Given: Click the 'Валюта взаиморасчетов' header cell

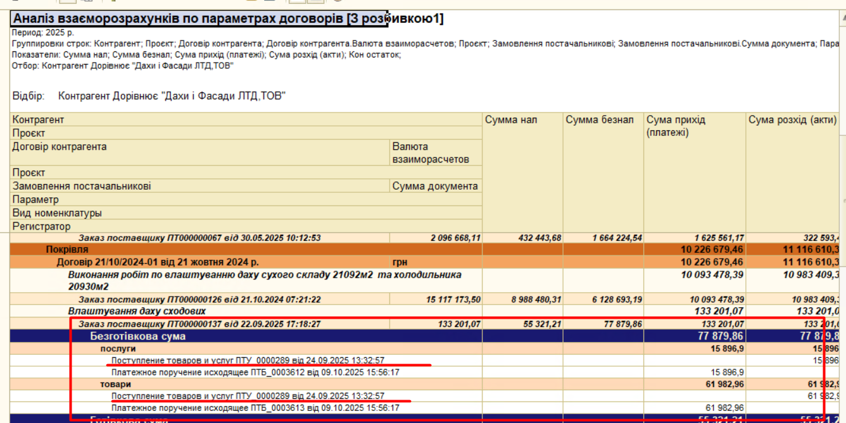Looking at the screenshot, I should point(431,153).
